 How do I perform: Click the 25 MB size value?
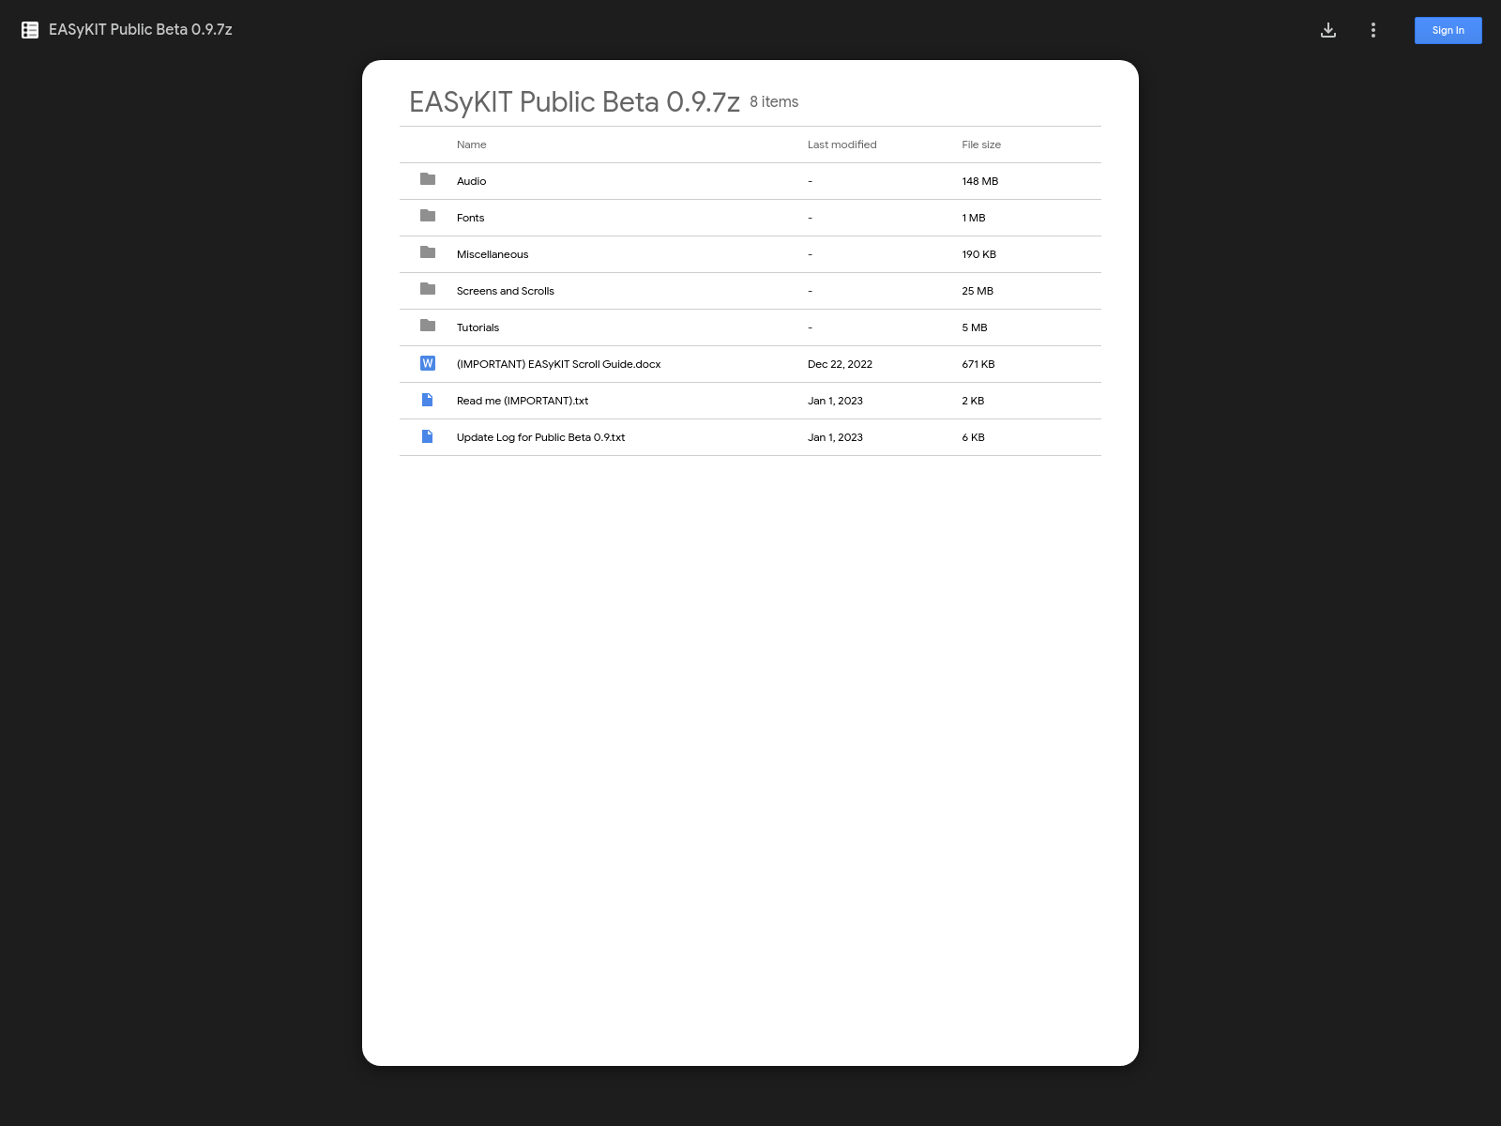(x=977, y=291)
